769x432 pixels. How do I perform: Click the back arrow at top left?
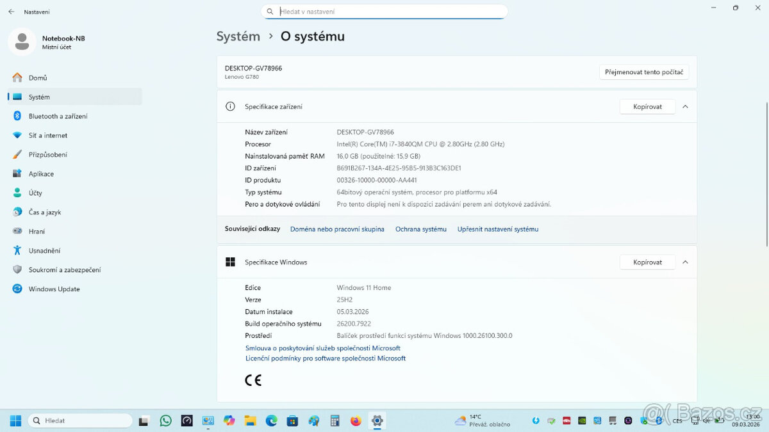point(11,11)
